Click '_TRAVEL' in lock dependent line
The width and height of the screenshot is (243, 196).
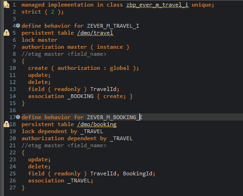pyautogui.click(x=92, y=131)
